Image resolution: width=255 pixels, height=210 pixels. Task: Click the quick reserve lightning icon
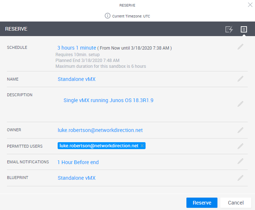pyautogui.click(x=229, y=30)
